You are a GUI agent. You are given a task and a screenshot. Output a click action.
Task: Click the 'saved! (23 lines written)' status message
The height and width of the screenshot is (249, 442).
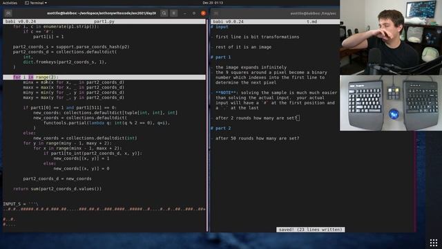310,230
